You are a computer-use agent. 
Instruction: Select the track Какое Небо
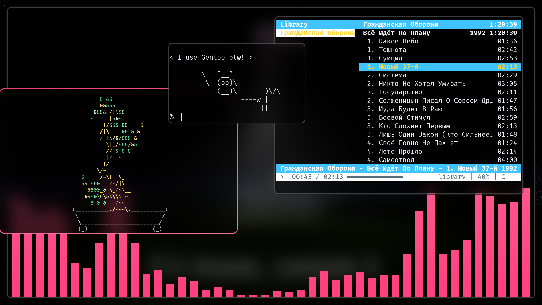click(x=398, y=42)
